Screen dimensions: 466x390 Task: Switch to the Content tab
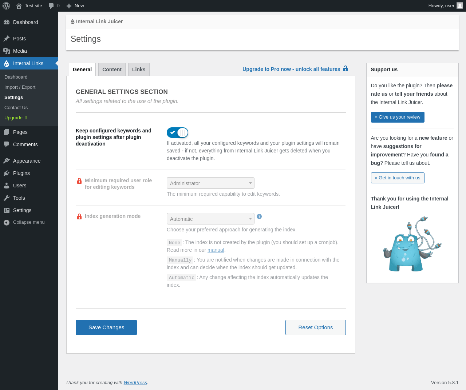(112, 69)
